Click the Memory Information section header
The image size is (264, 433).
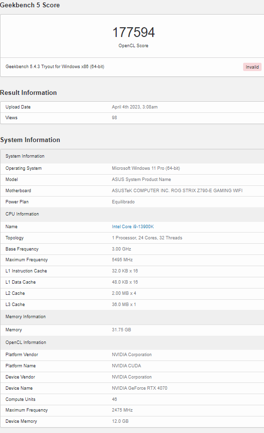click(26, 317)
